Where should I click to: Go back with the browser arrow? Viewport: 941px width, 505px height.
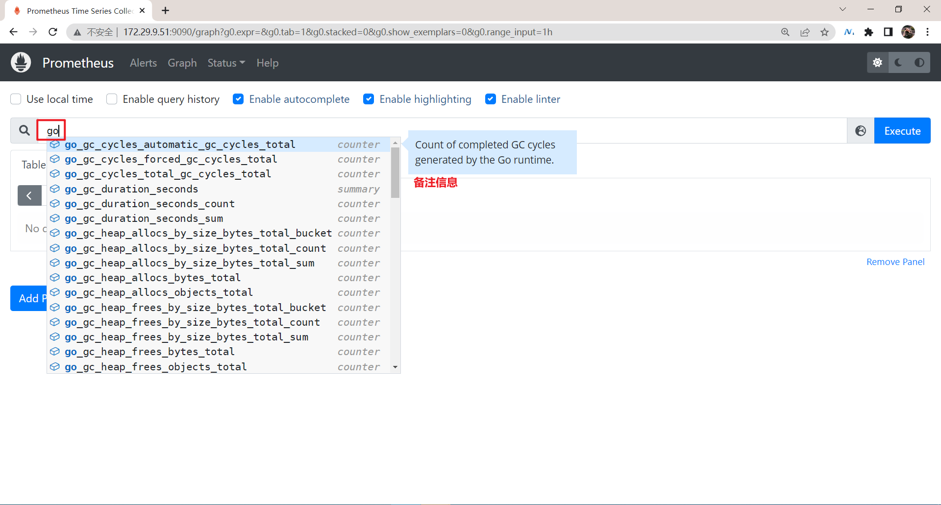[13, 32]
